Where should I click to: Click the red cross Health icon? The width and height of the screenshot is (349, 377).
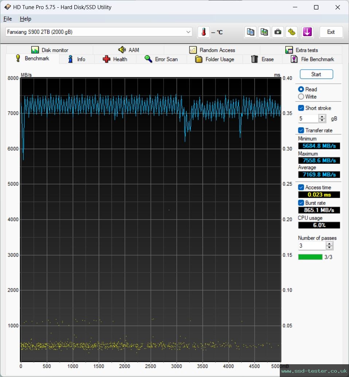pyautogui.click(x=106, y=59)
